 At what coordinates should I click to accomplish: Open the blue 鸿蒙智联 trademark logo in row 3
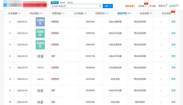coord(40,22)
